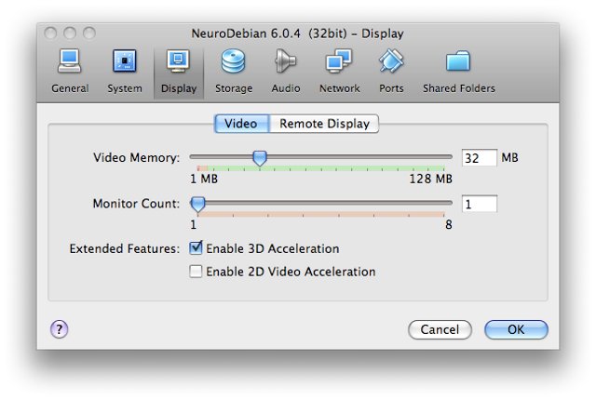Click the Monitor Count value field showing 1

(x=480, y=204)
